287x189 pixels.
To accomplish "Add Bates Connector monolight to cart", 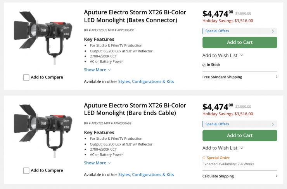I will click(x=240, y=42).
